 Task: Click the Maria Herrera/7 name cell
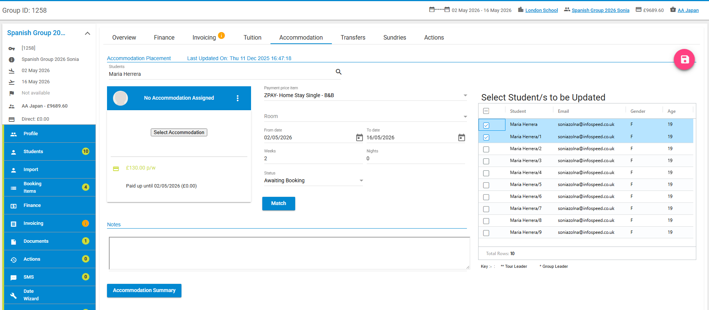click(x=525, y=208)
